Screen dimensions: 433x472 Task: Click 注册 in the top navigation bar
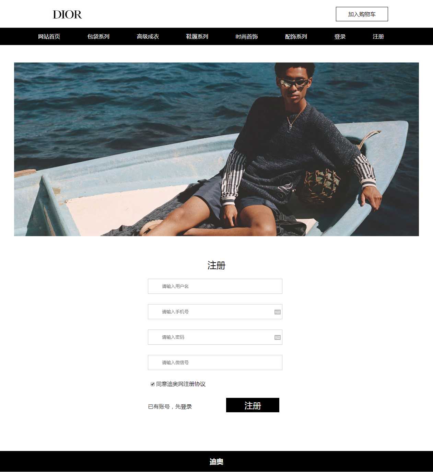(378, 36)
